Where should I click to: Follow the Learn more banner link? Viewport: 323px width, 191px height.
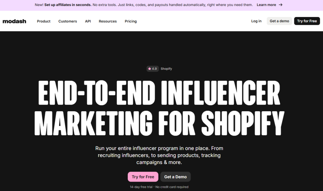266,5
